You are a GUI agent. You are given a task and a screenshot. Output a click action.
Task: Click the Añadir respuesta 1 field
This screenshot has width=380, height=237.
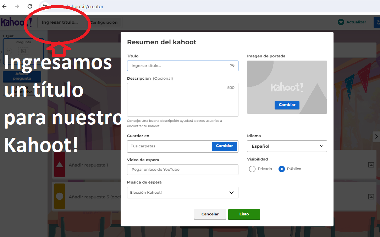[x=88, y=165]
